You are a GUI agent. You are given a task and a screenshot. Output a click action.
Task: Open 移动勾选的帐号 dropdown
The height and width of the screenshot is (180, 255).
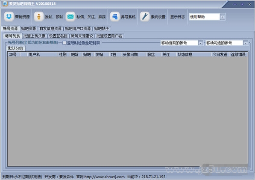point(246,43)
